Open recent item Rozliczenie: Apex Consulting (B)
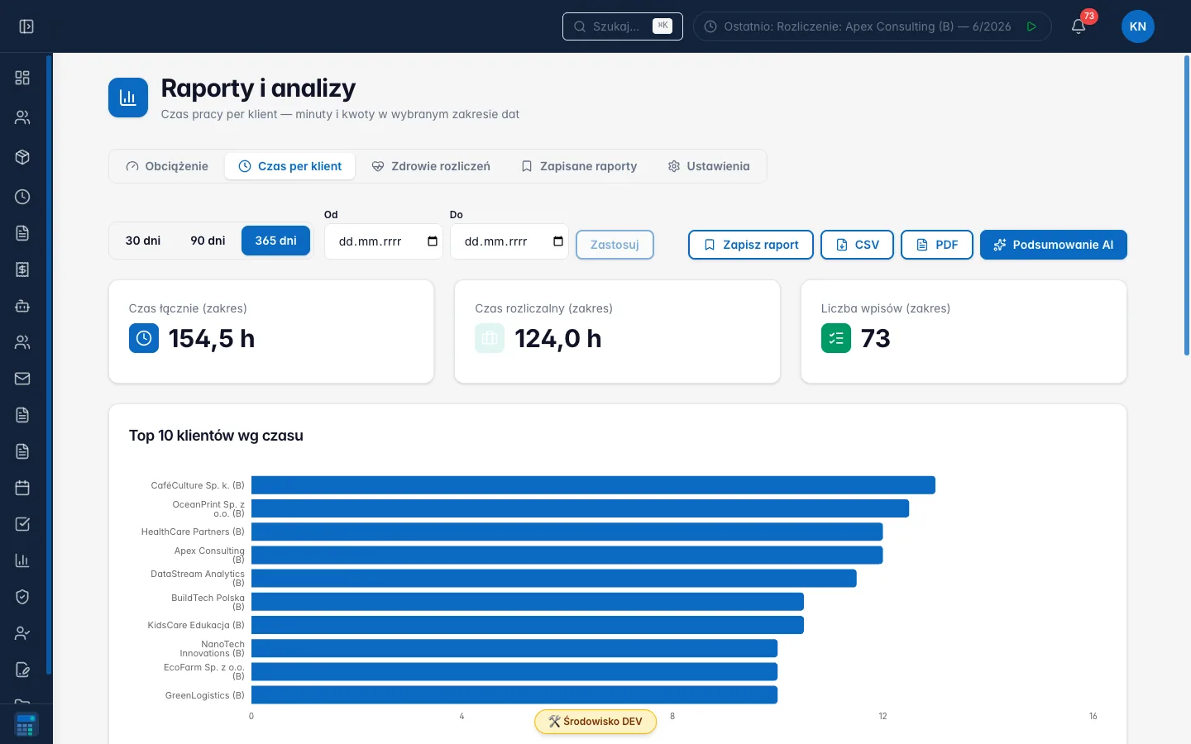This screenshot has width=1191, height=744. [x=867, y=26]
